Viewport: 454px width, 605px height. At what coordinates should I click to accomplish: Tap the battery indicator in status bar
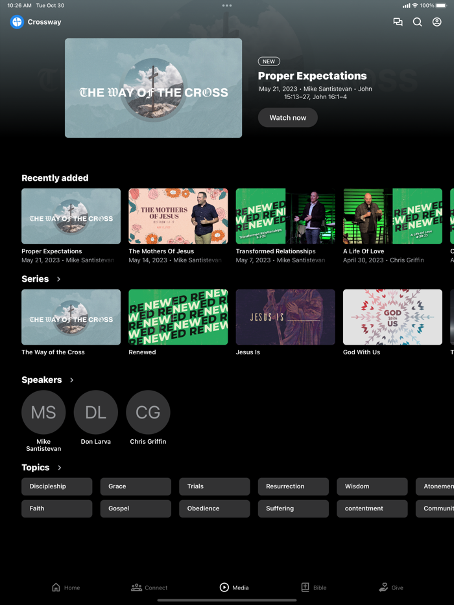click(441, 5)
